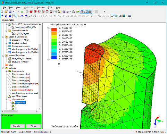167x134 pixels.
Task: Select the von Mises stress result
Action: (19, 96)
